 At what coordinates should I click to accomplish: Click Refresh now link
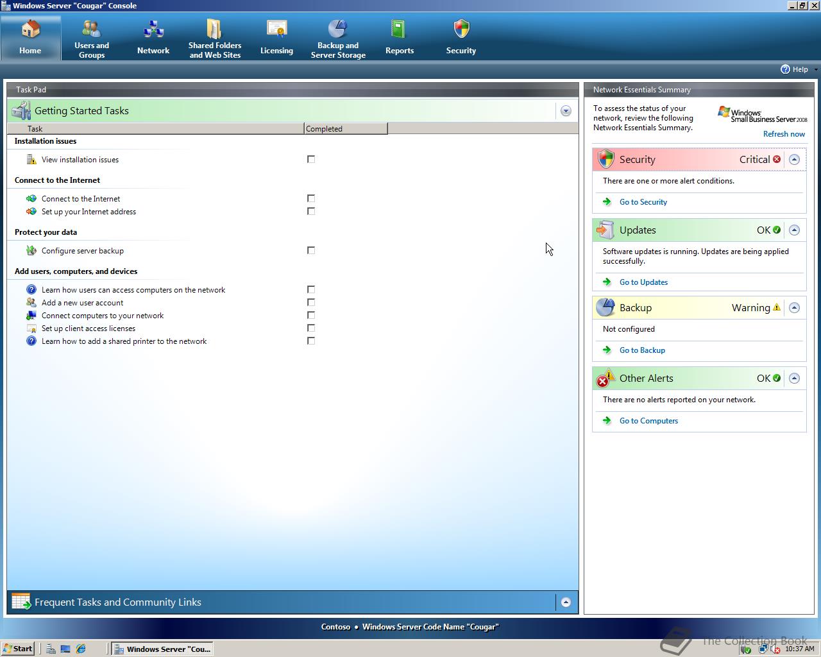784,134
